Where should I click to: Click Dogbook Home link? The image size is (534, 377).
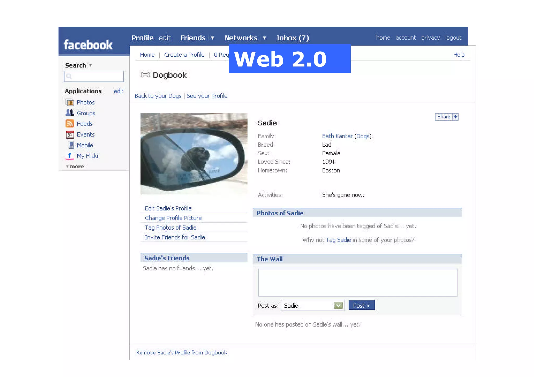coord(147,55)
